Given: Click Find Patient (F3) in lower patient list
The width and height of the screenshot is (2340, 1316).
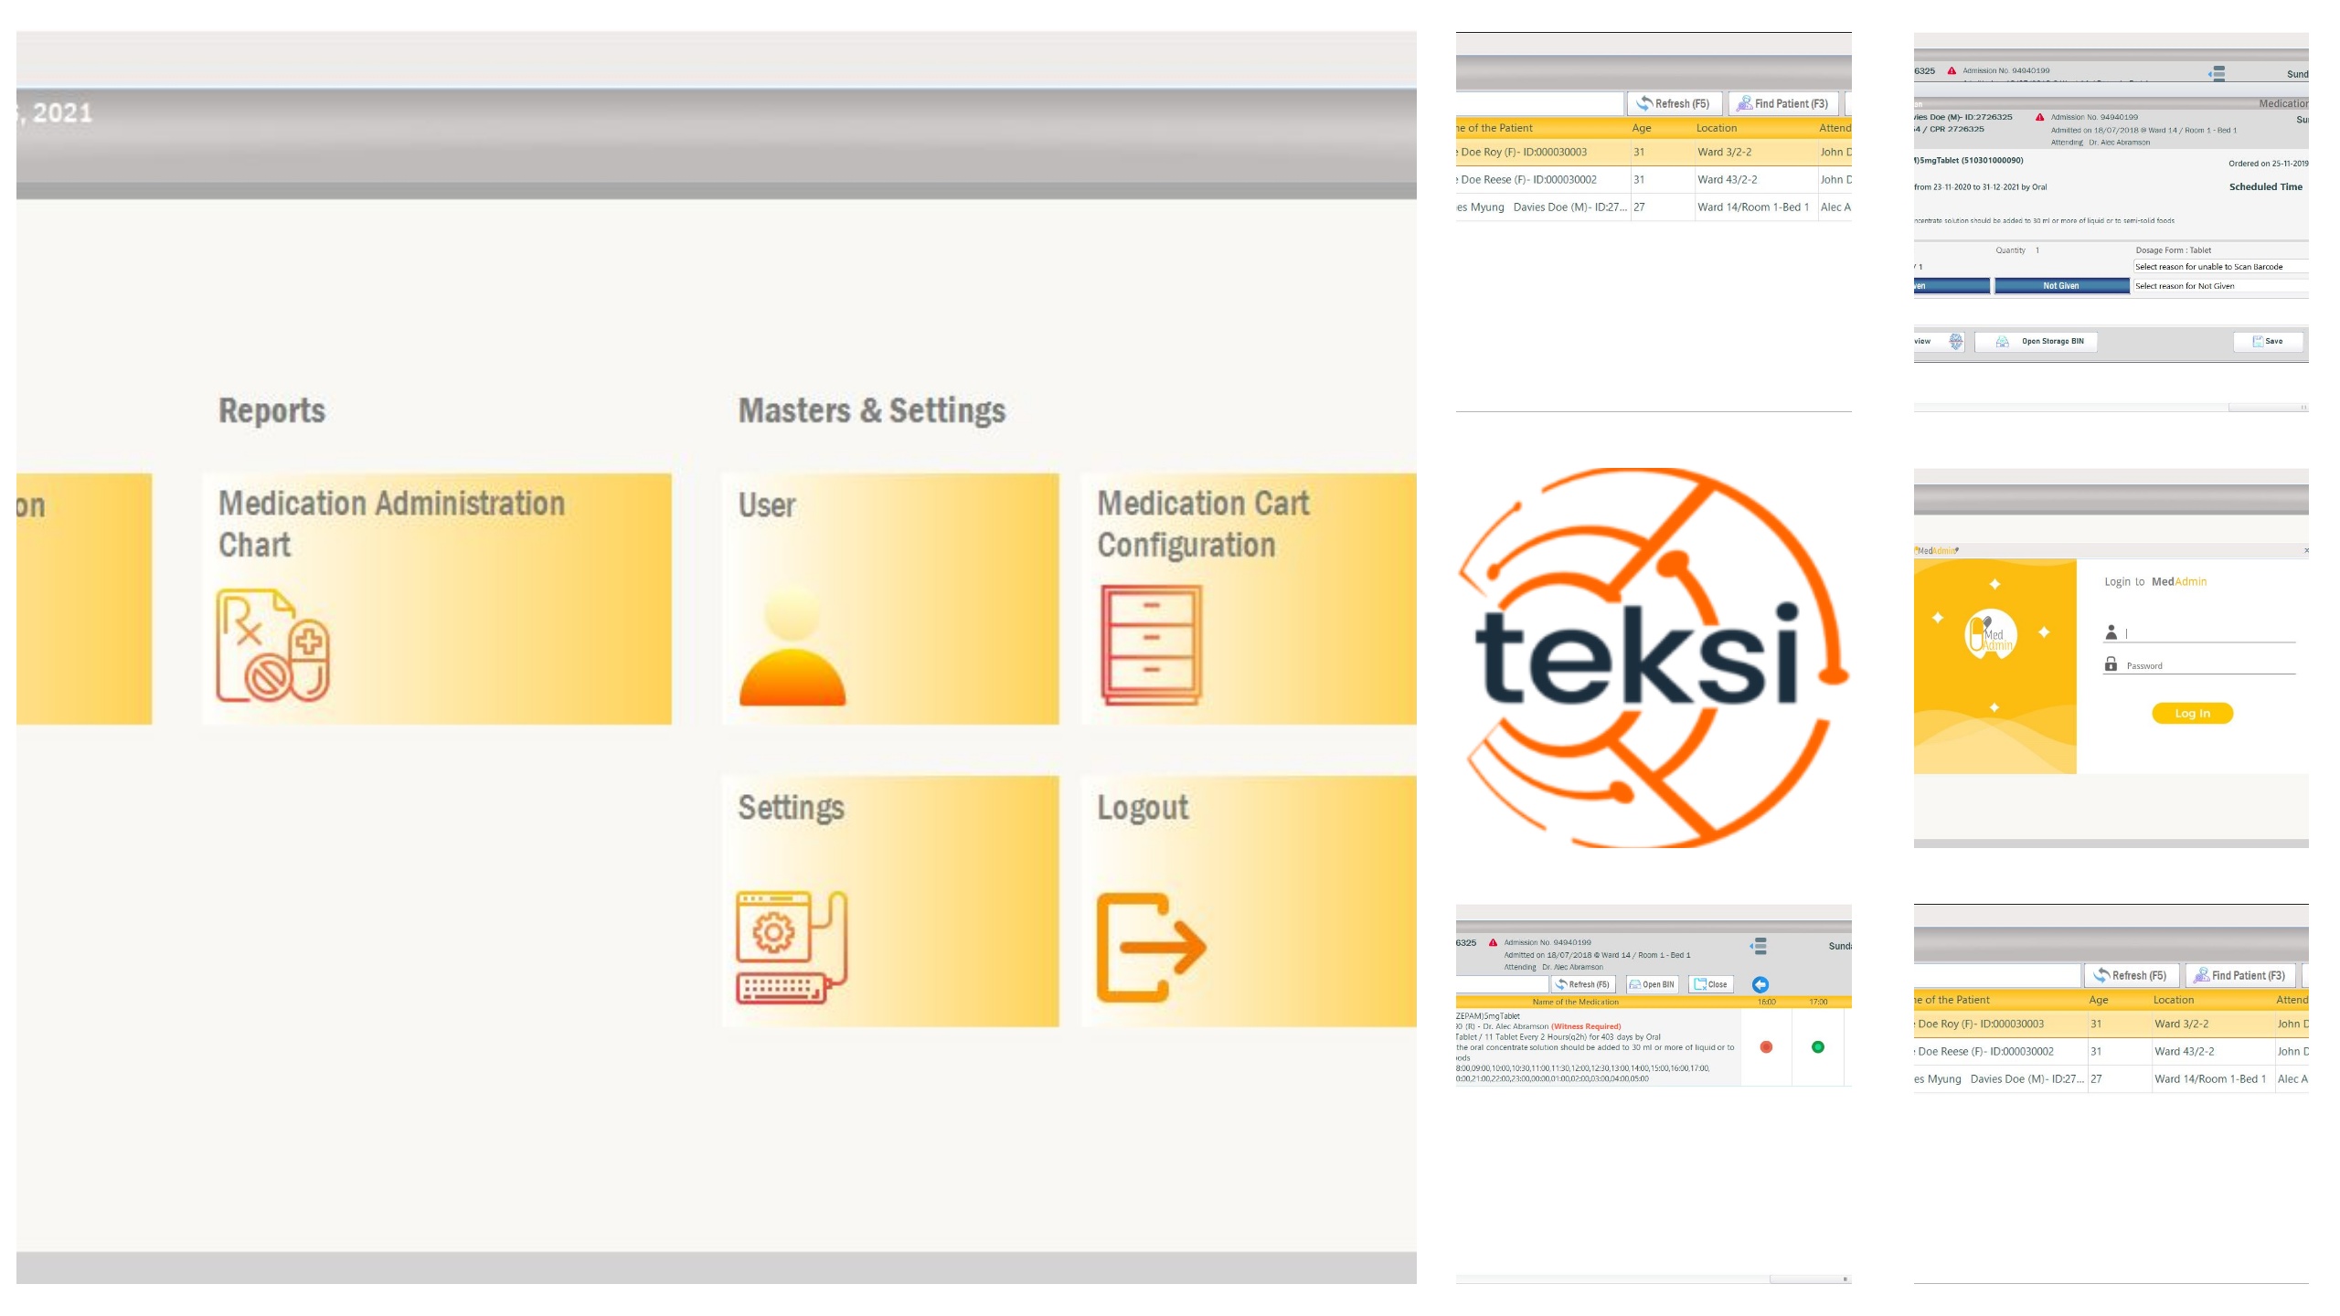Looking at the screenshot, I should 2239,975.
